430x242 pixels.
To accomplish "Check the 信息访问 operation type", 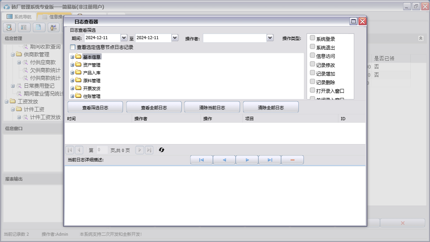I will click(313, 55).
